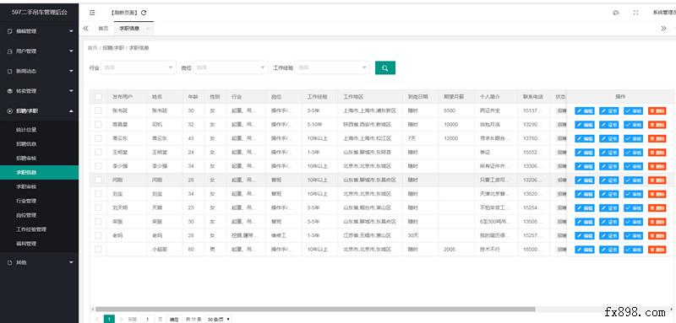Image resolution: width=676 pixels, height=323 pixels.
Task: Click the fullscreen icon in top bar
Action: [x=635, y=13]
